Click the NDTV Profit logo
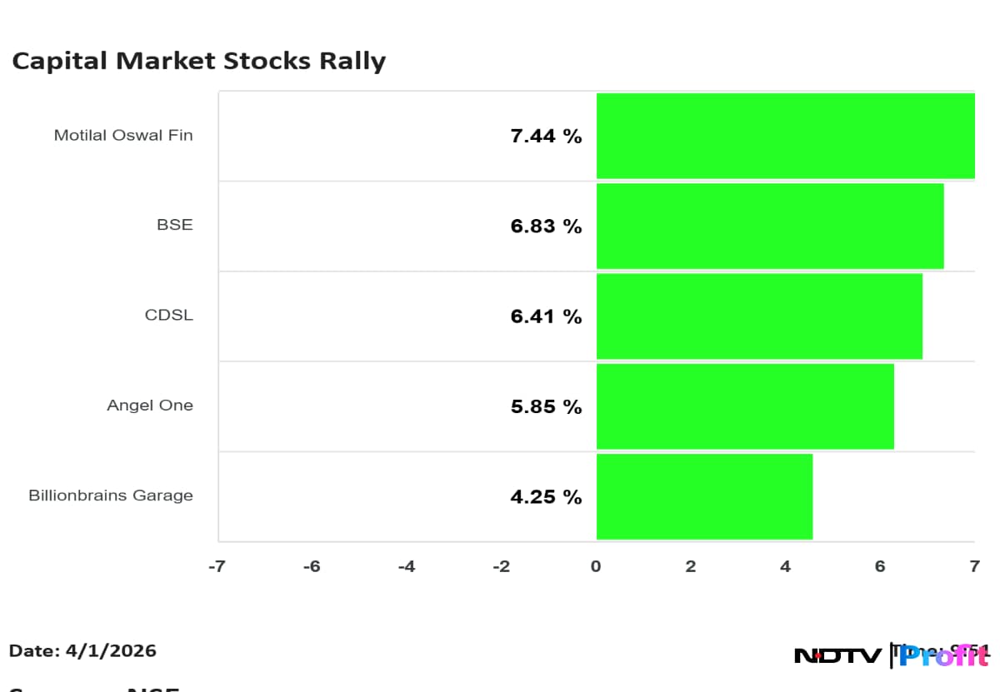This screenshot has height=692, width=1000. click(891, 655)
